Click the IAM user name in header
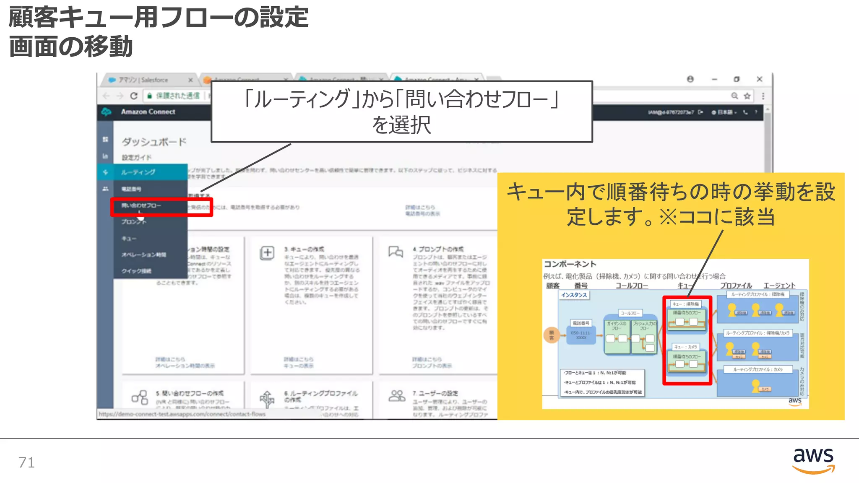The height and width of the screenshot is (483, 859). pyautogui.click(x=671, y=112)
